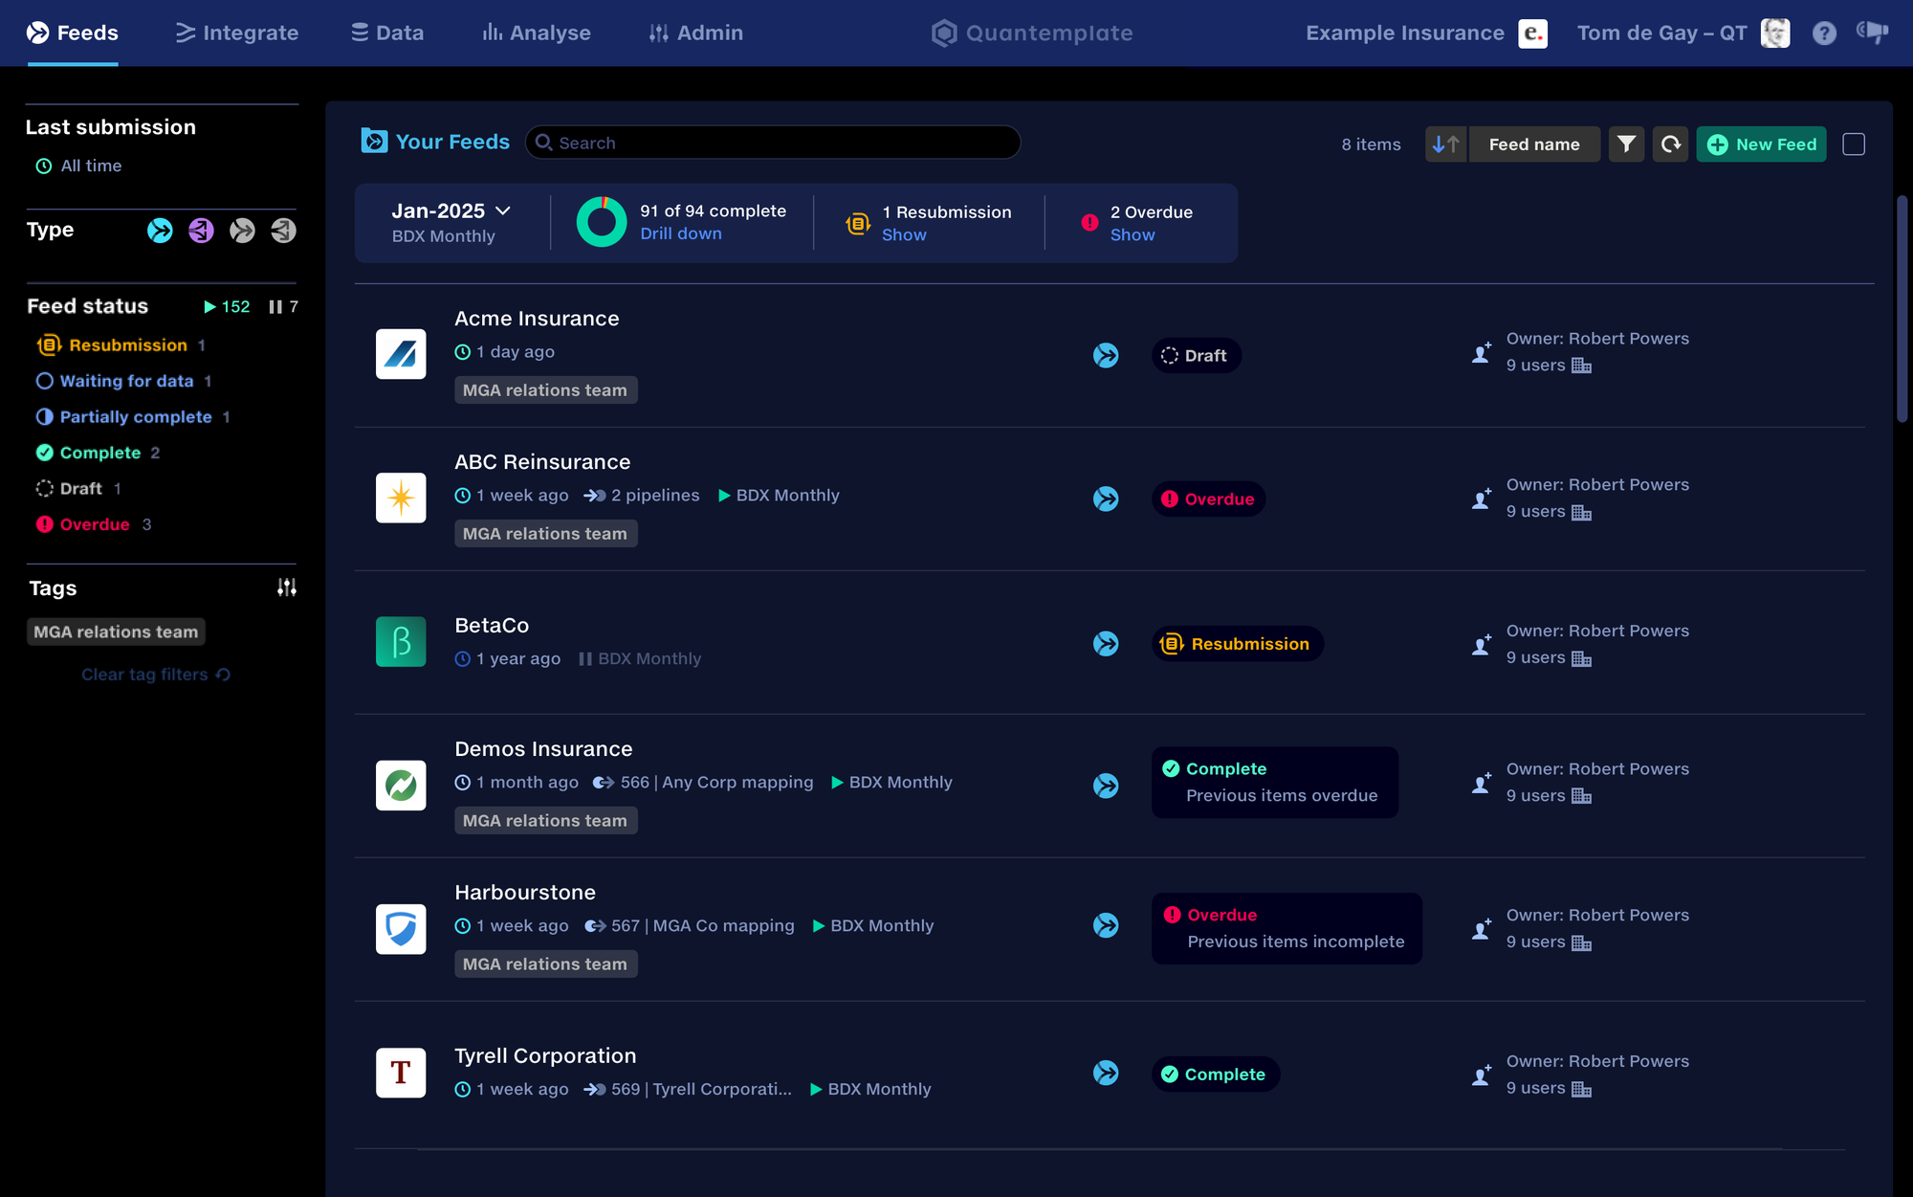Add a user to ABC Reinsurance feed
Image resolution: width=1913 pixels, height=1197 pixels.
(1482, 499)
